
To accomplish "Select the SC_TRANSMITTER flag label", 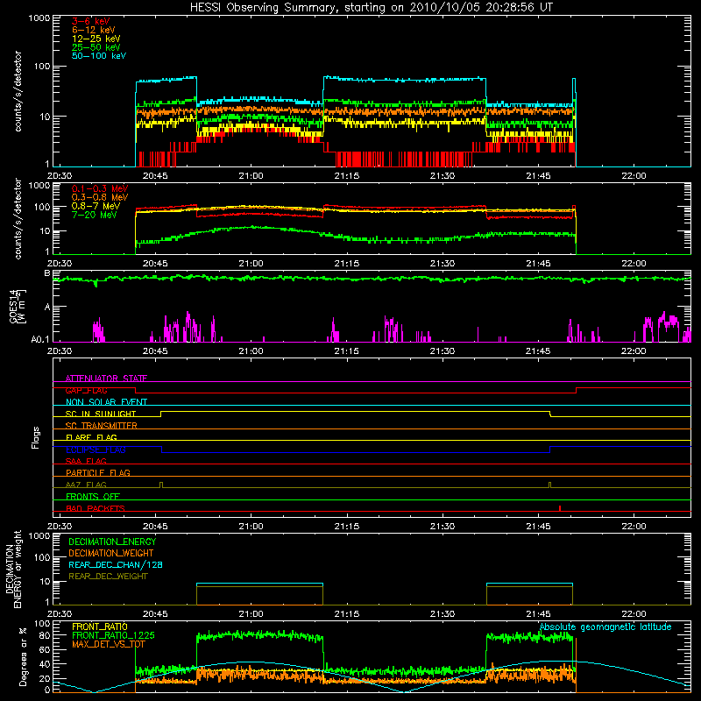I will click(102, 426).
